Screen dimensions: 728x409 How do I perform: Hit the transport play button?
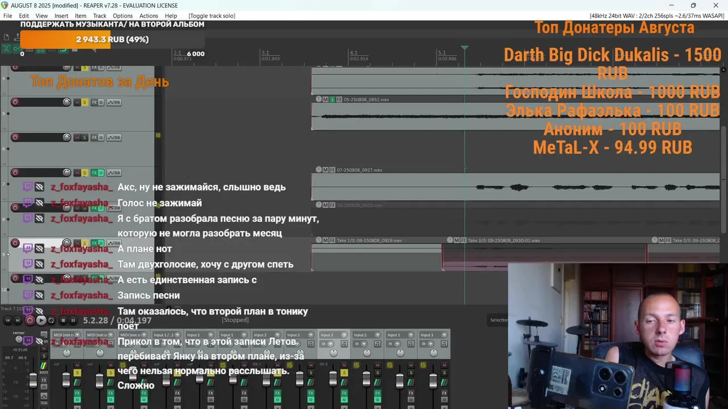pyautogui.click(x=41, y=320)
